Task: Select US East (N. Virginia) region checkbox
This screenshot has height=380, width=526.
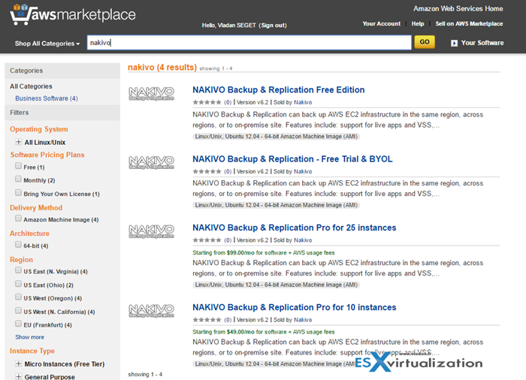Action: click(x=19, y=270)
